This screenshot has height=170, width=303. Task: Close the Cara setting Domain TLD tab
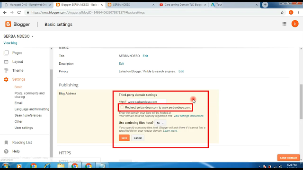205,5
